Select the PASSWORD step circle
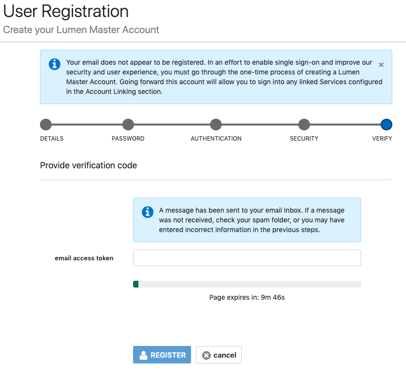This screenshot has width=406, height=380. [x=128, y=125]
